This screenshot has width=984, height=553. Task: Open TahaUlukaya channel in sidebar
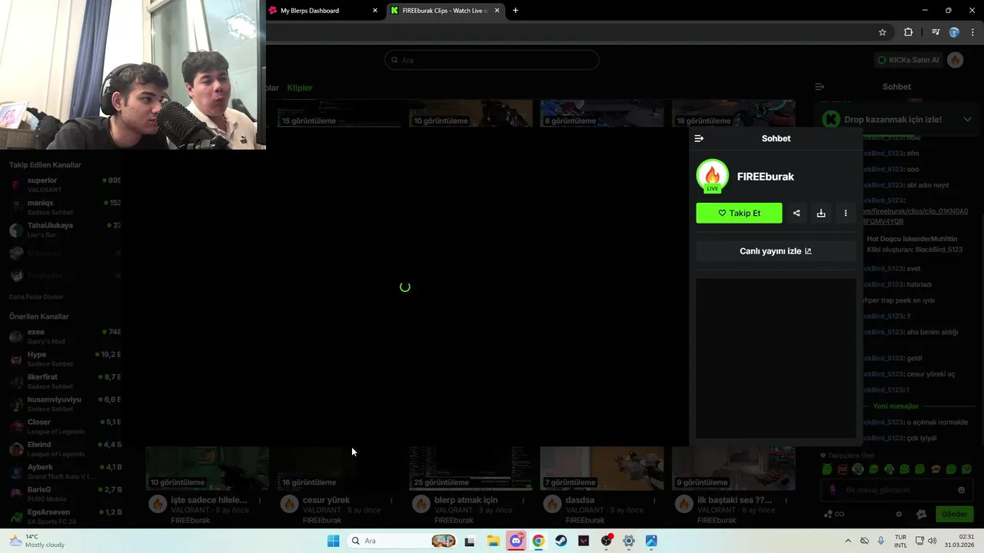[65, 230]
